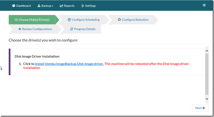Click the disk drive icon in first step
Viewport: 214px width, 117px height.
click(16, 20)
